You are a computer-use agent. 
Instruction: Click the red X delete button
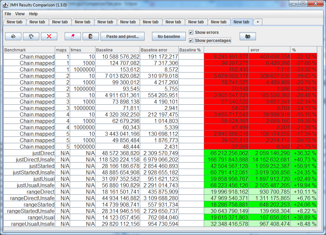(x=49, y=36)
